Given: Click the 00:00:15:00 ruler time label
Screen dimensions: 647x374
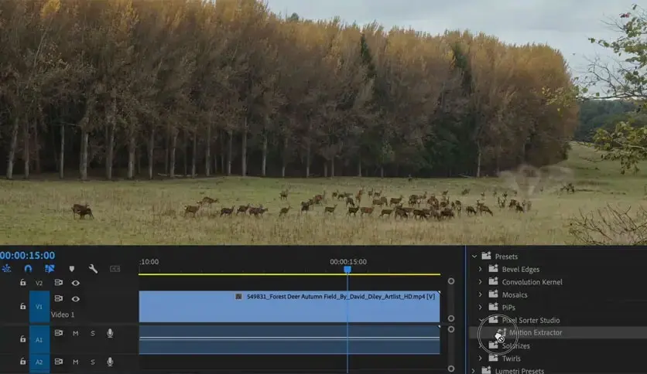Looking at the screenshot, I should [x=347, y=261].
